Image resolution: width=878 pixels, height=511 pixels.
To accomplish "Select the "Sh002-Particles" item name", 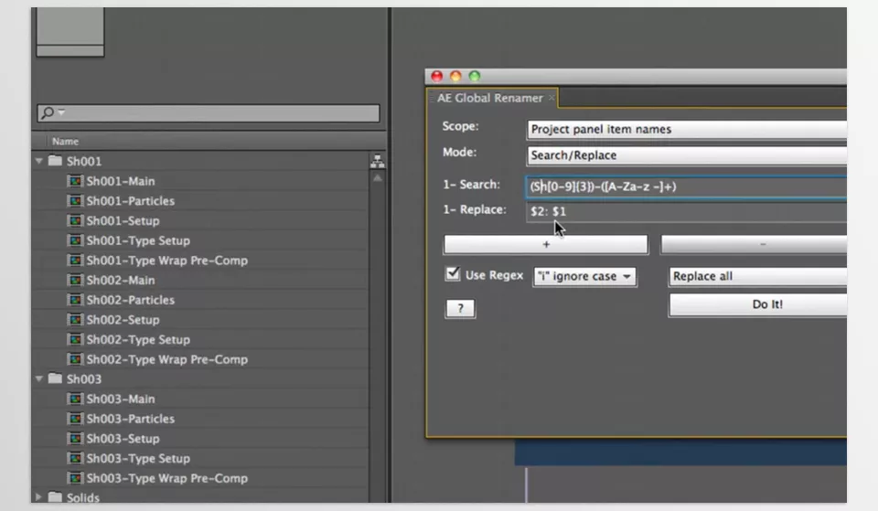I will pos(131,300).
